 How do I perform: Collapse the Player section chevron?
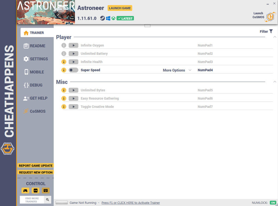(x=274, y=37)
